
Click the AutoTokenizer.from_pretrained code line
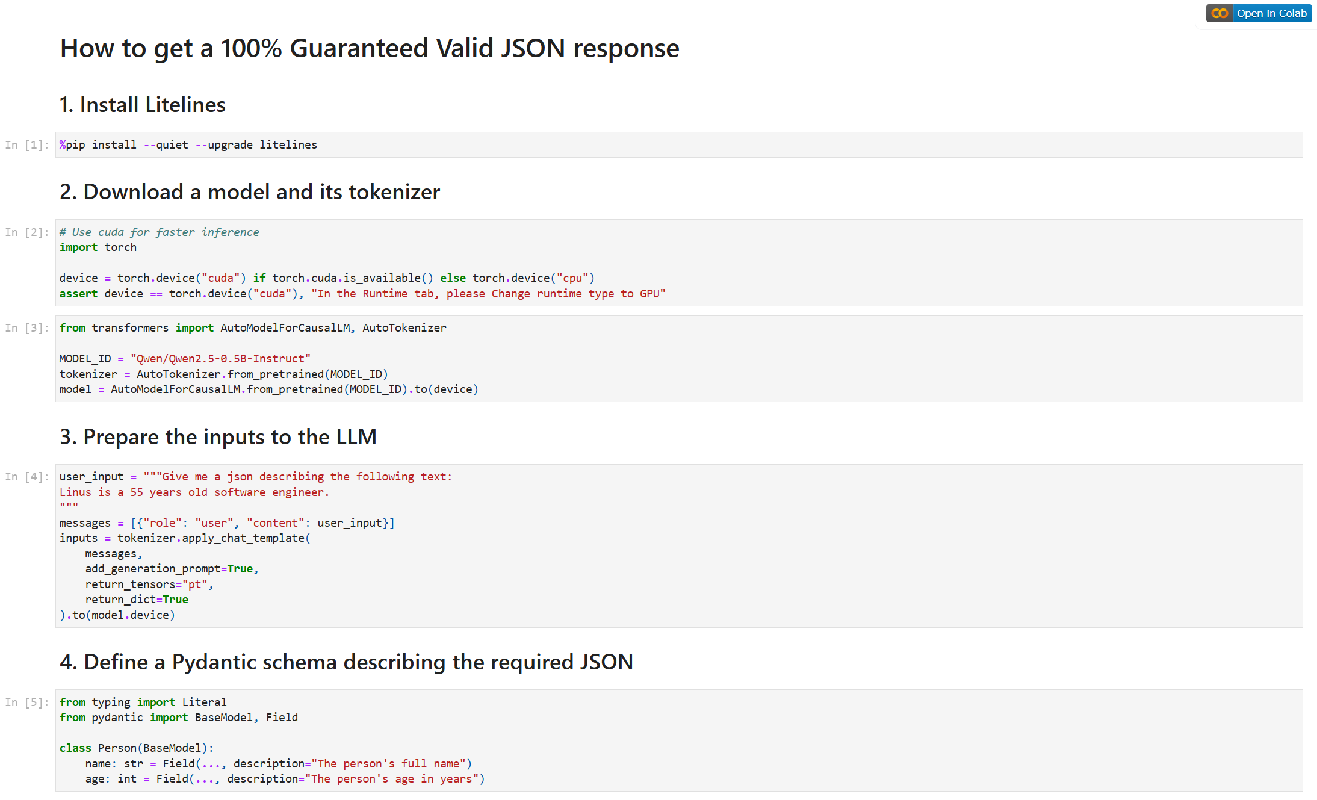pyautogui.click(x=223, y=374)
